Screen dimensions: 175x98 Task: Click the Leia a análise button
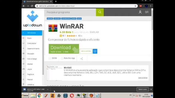point(86,51)
